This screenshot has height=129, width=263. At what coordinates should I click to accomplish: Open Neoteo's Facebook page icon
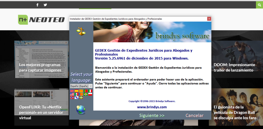click(37, 5)
